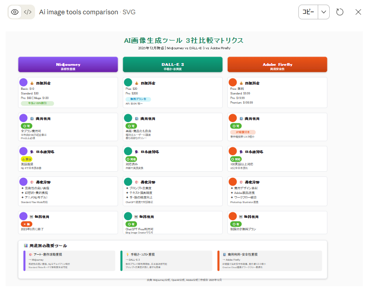The width and height of the screenshot is (368, 292).
Task: Click the '出典: Midjourney公式, OpenAI公式, Adobe公式' footer text
Action: 172,280
